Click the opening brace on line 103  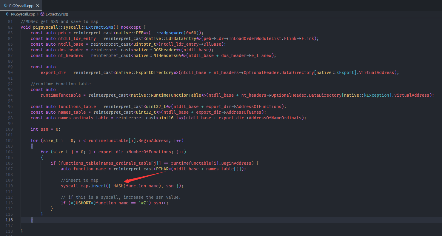coord(32,146)
